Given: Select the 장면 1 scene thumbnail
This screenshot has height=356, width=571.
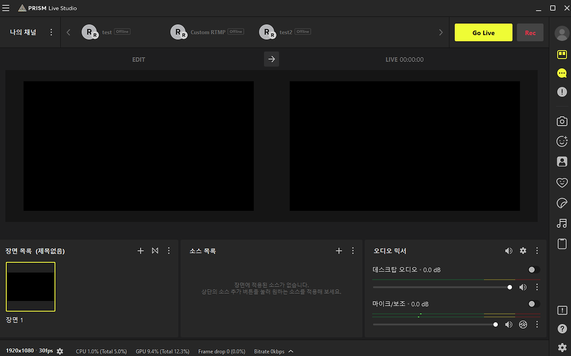Looking at the screenshot, I should pyautogui.click(x=30, y=287).
